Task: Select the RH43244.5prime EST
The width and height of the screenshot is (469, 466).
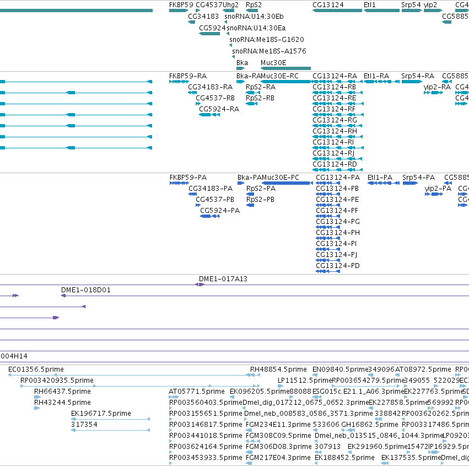Action: click(37, 408)
